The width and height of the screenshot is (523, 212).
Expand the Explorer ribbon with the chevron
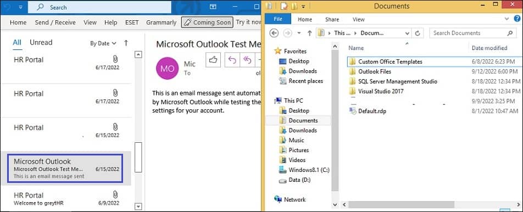pyautogui.click(x=507, y=19)
